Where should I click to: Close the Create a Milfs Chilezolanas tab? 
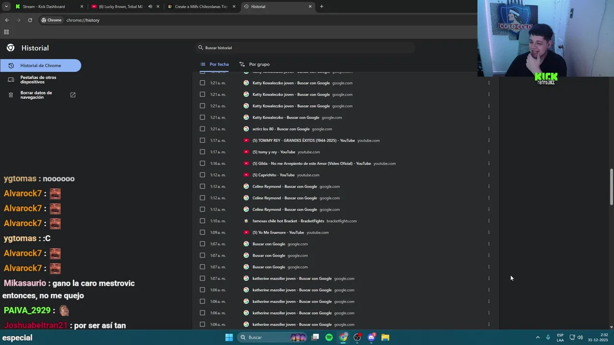[234, 7]
